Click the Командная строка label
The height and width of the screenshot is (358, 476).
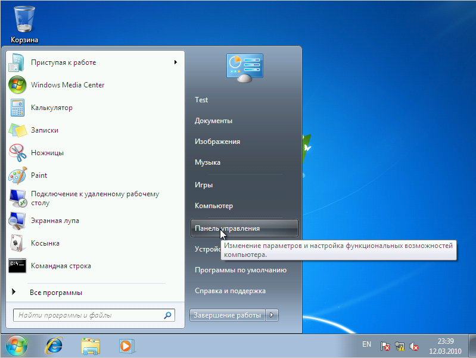61,266
